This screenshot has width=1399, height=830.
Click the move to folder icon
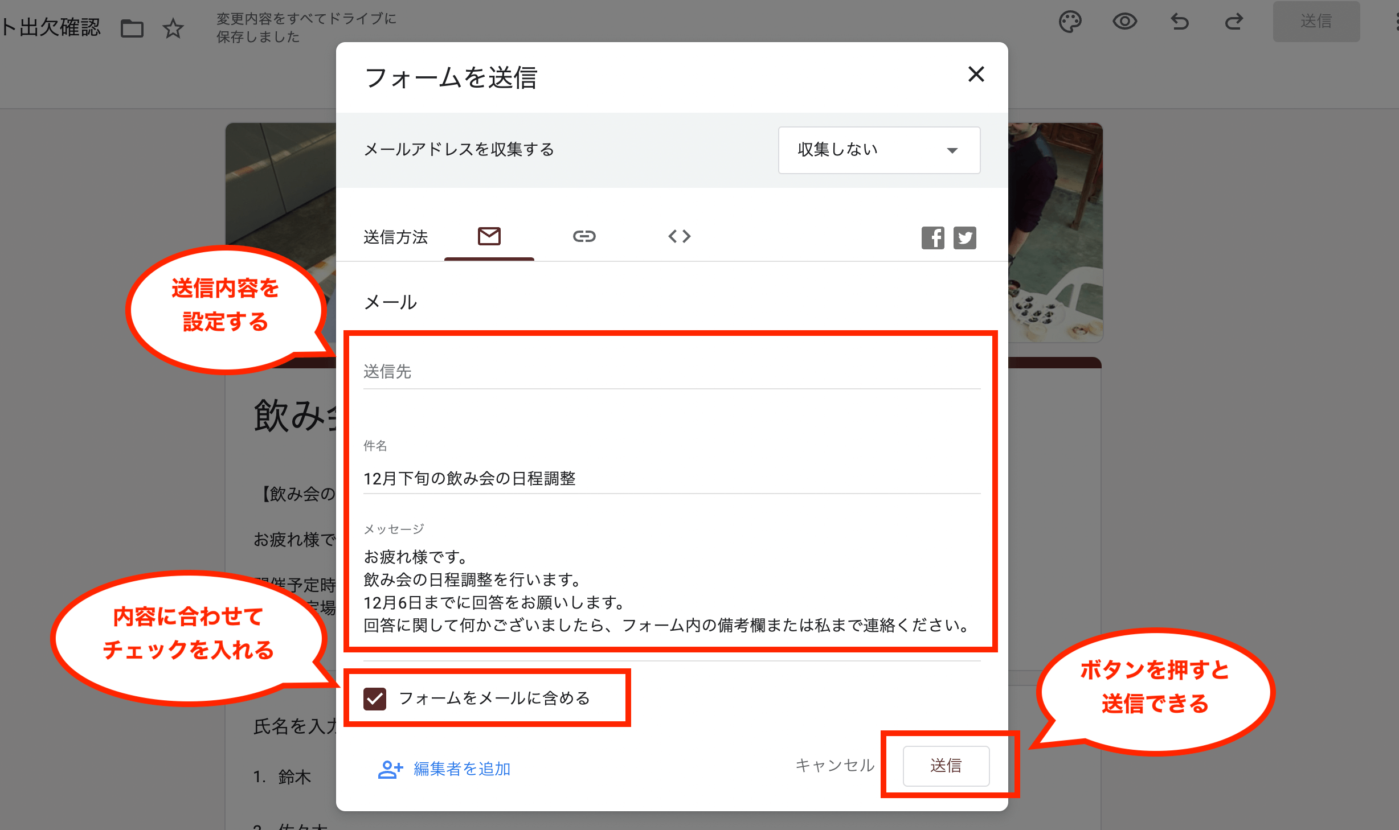(132, 28)
